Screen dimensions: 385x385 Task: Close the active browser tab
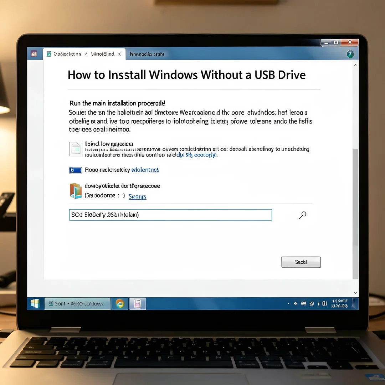[x=119, y=54]
